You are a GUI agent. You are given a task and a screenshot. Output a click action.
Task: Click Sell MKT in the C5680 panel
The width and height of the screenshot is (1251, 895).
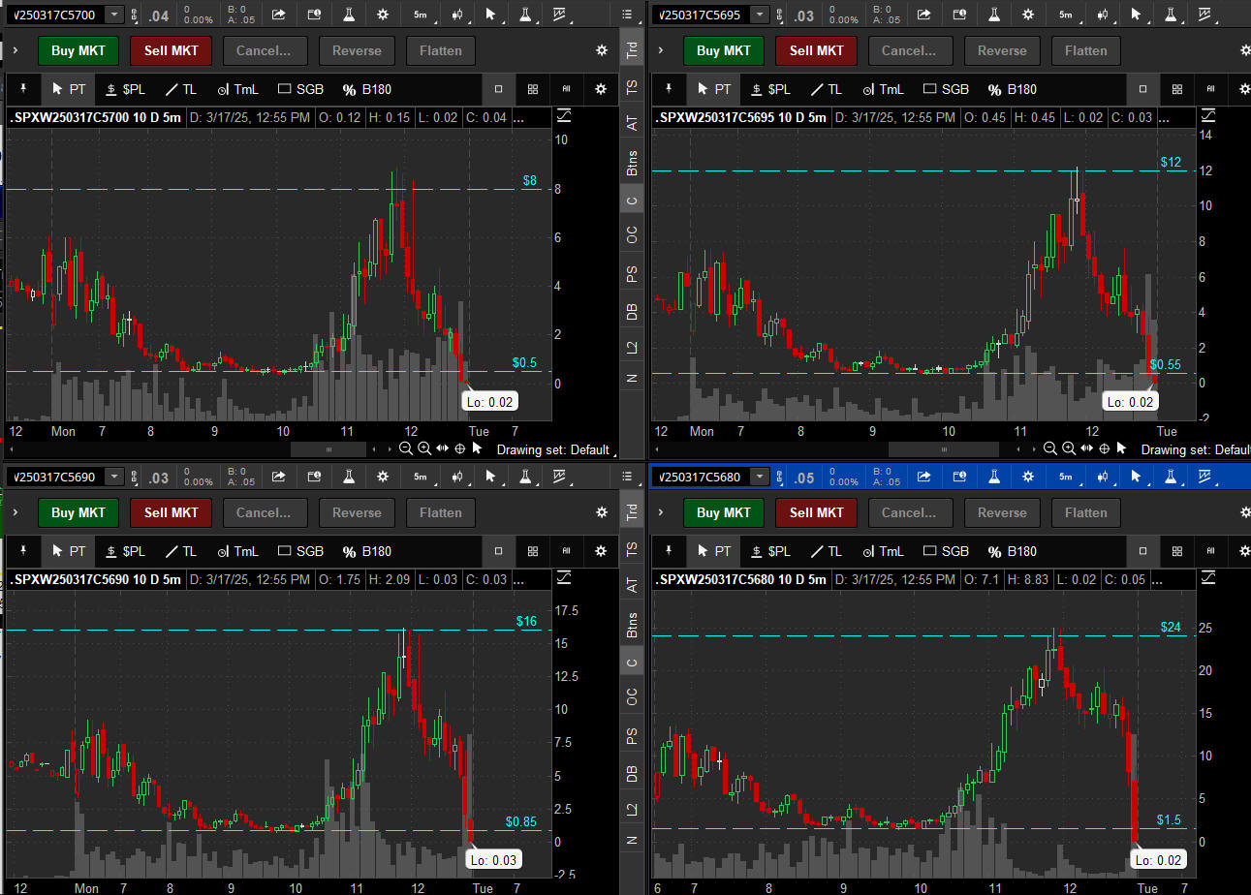click(x=816, y=512)
